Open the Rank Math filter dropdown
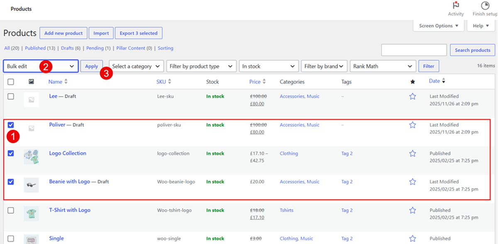The height and width of the screenshot is (244, 498). tap(383, 66)
